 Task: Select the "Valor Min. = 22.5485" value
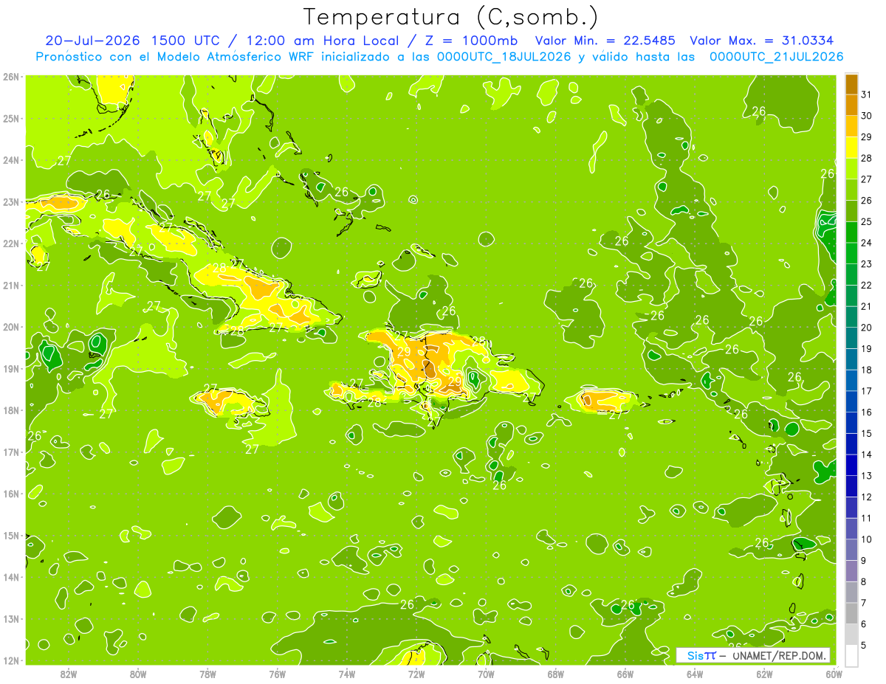pos(605,41)
